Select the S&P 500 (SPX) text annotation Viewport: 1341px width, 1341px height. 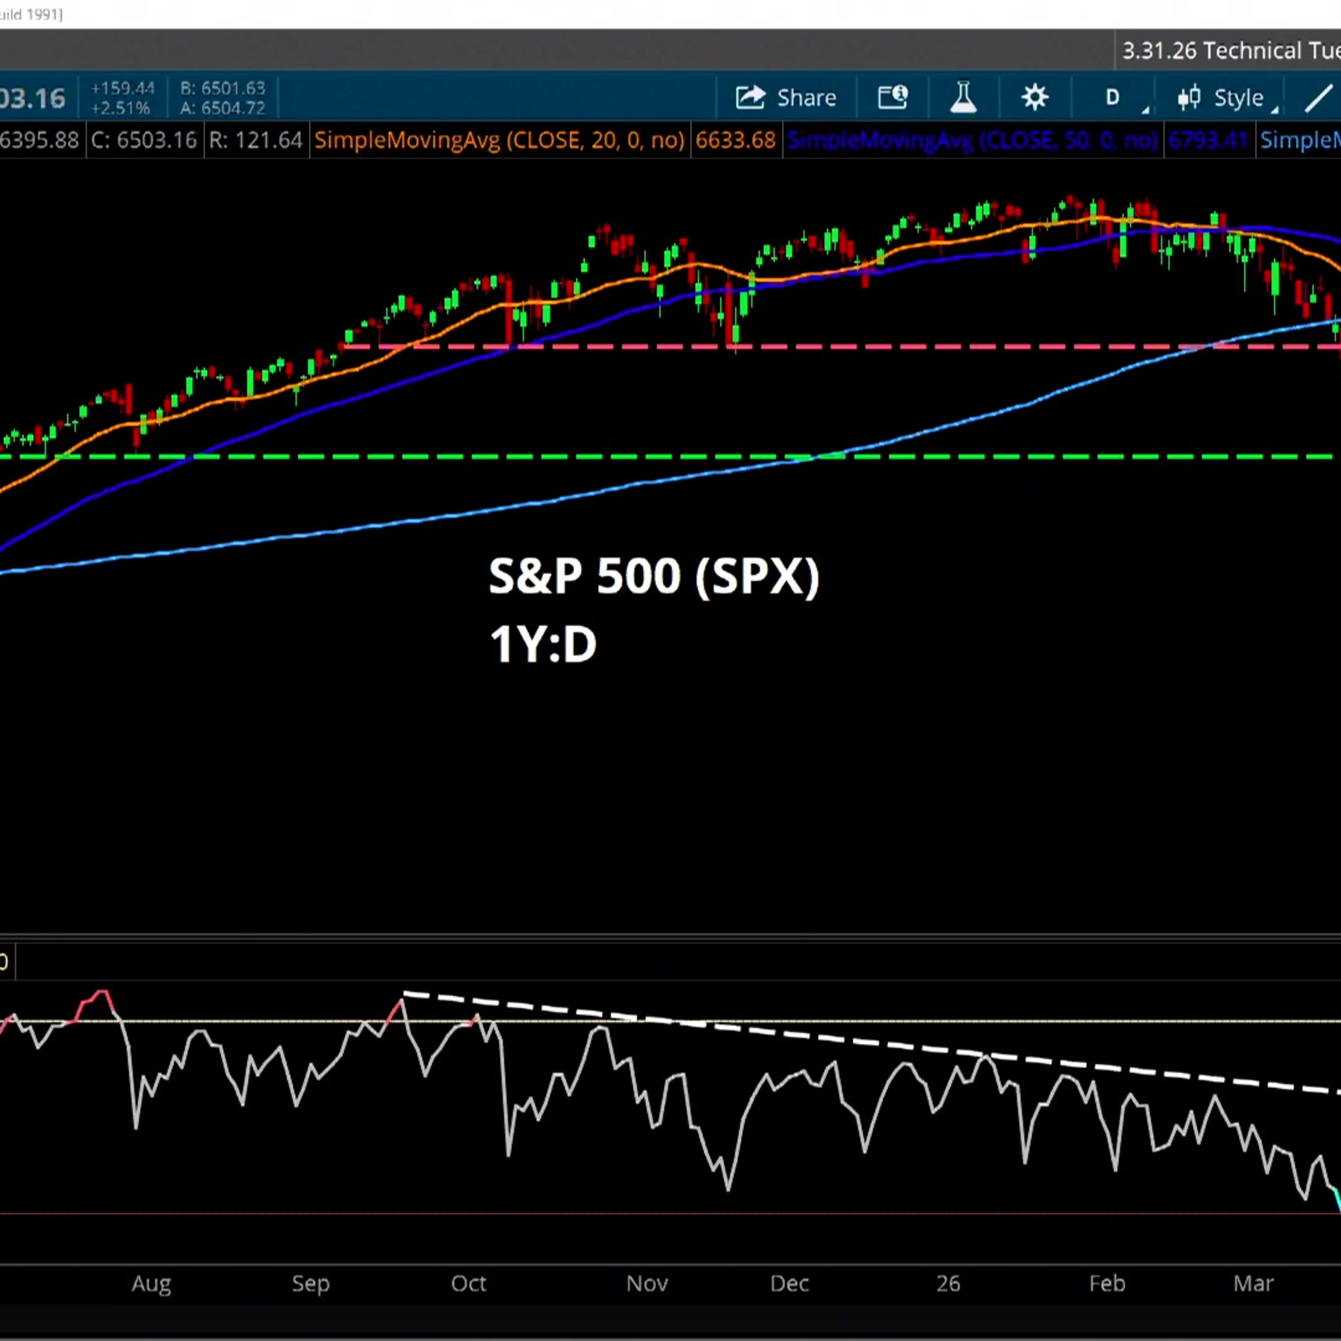654,576
